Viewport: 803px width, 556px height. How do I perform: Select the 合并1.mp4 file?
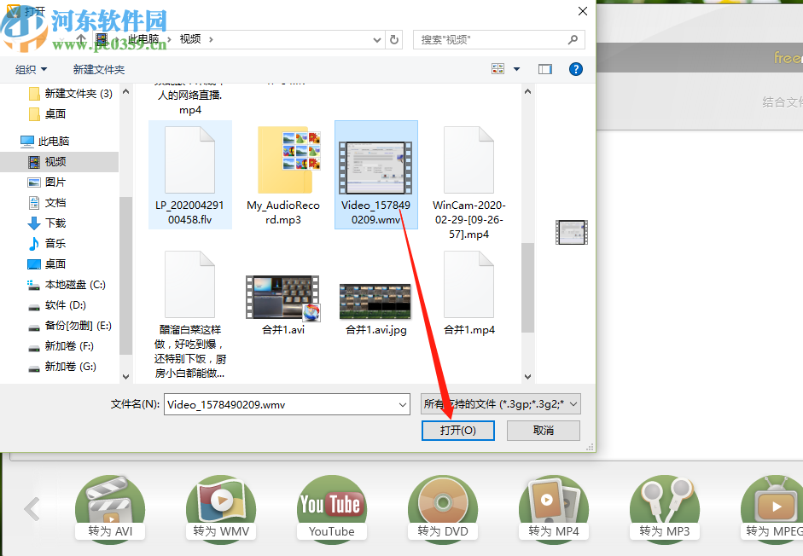(x=469, y=293)
